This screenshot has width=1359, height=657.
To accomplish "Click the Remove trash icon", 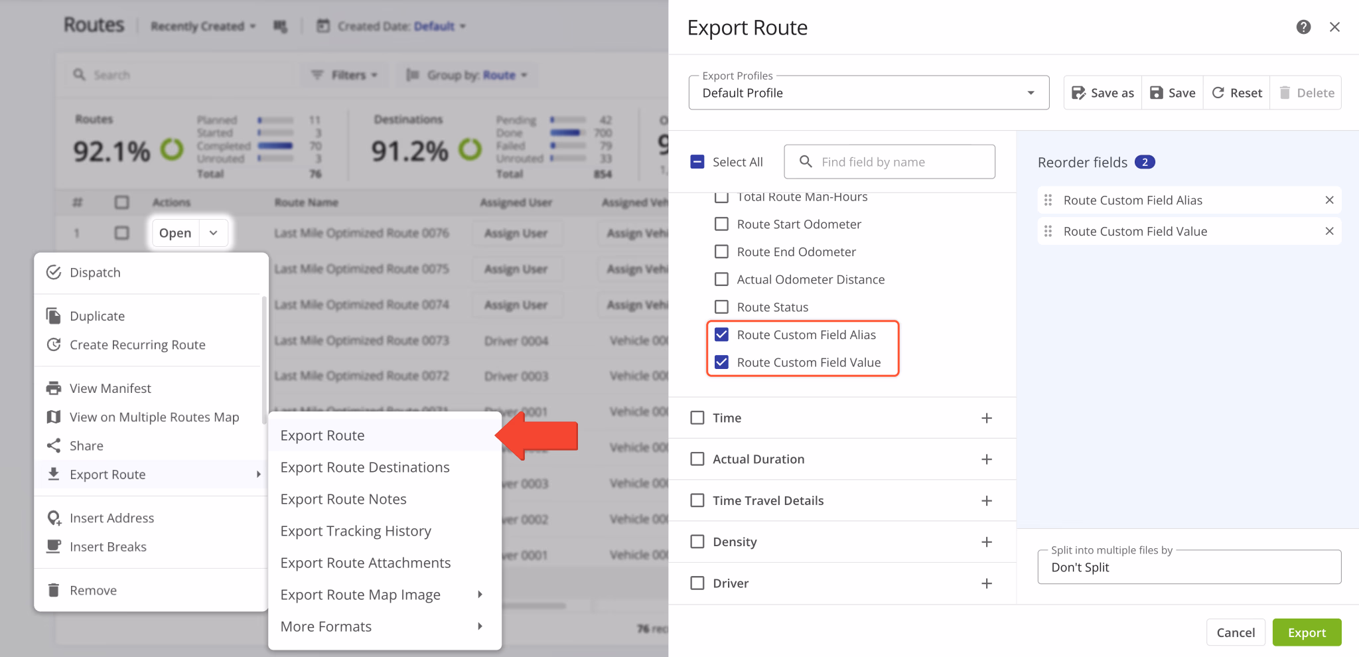I will [x=54, y=589].
